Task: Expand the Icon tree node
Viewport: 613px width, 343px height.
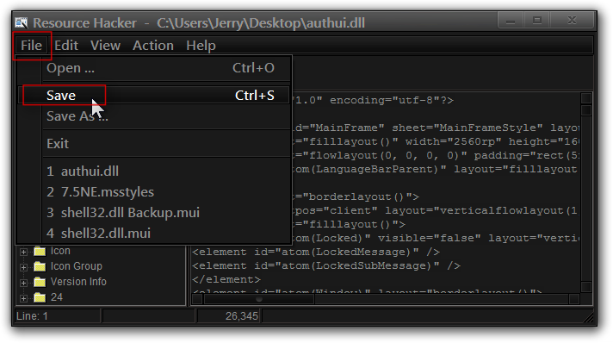Action: (23, 252)
